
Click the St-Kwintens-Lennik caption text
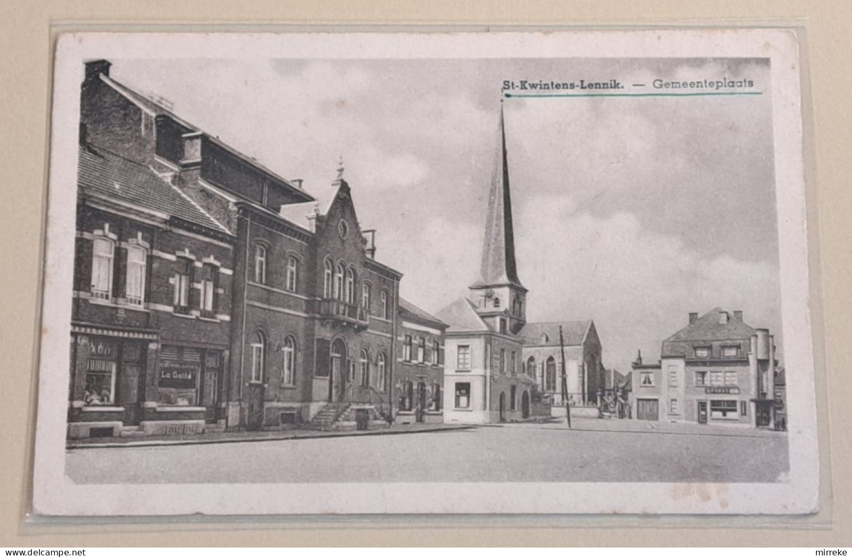click(563, 84)
